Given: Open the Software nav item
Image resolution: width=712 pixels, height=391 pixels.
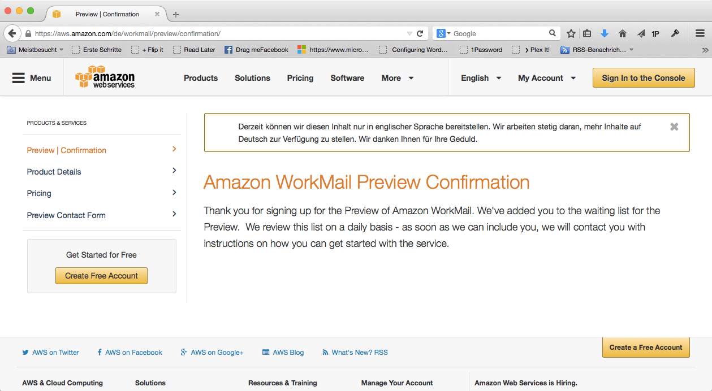Looking at the screenshot, I should click(347, 78).
